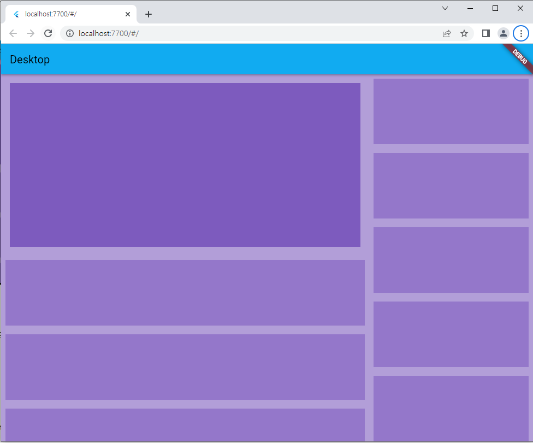This screenshot has height=443, width=533.
Task: Open the Chrome profile avatar
Action: click(x=504, y=33)
